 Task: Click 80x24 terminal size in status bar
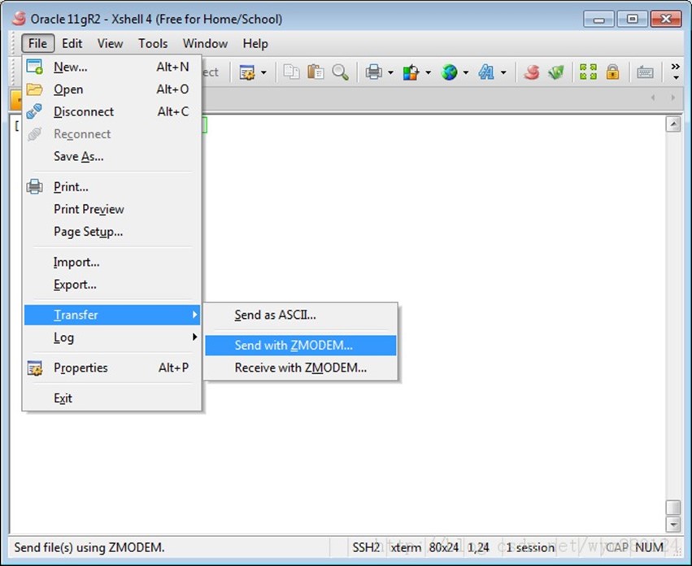[x=444, y=547]
